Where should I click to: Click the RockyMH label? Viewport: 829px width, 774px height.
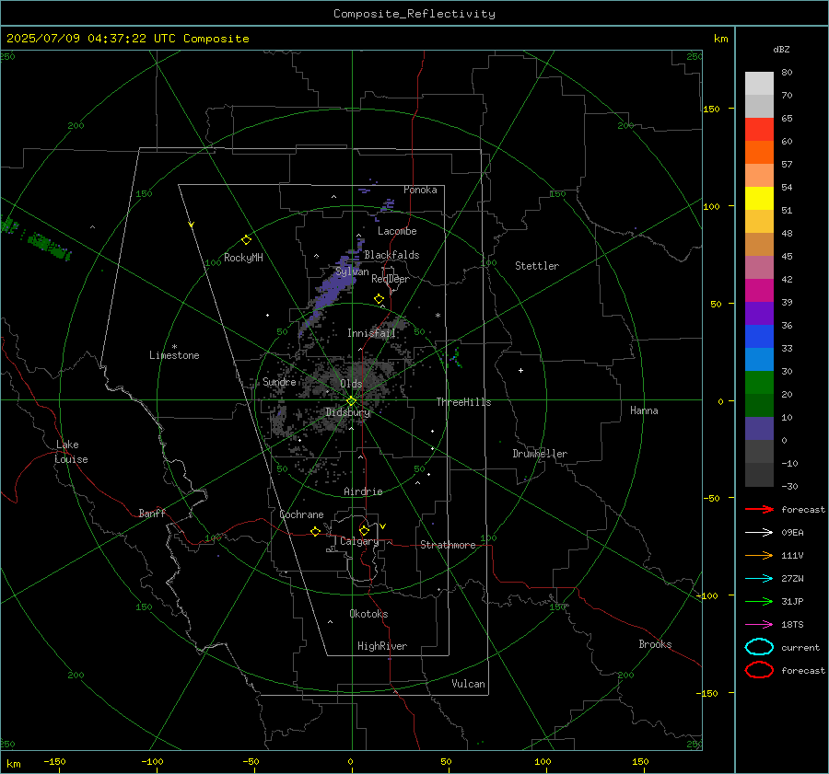243,258
